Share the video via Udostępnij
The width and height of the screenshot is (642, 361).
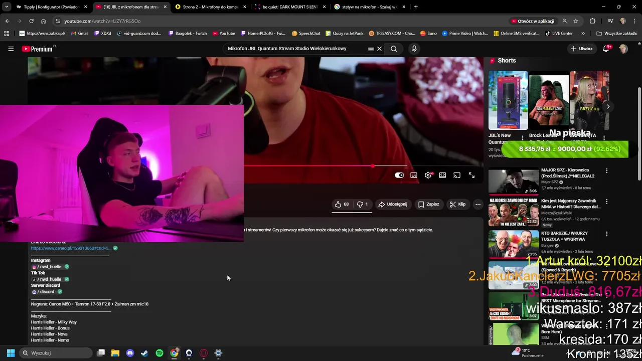click(x=393, y=204)
